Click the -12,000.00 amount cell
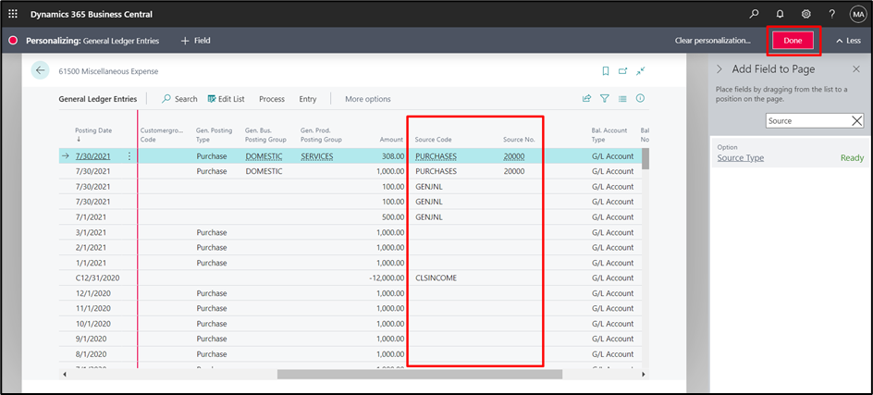Image resolution: width=873 pixels, height=395 pixels. click(386, 278)
